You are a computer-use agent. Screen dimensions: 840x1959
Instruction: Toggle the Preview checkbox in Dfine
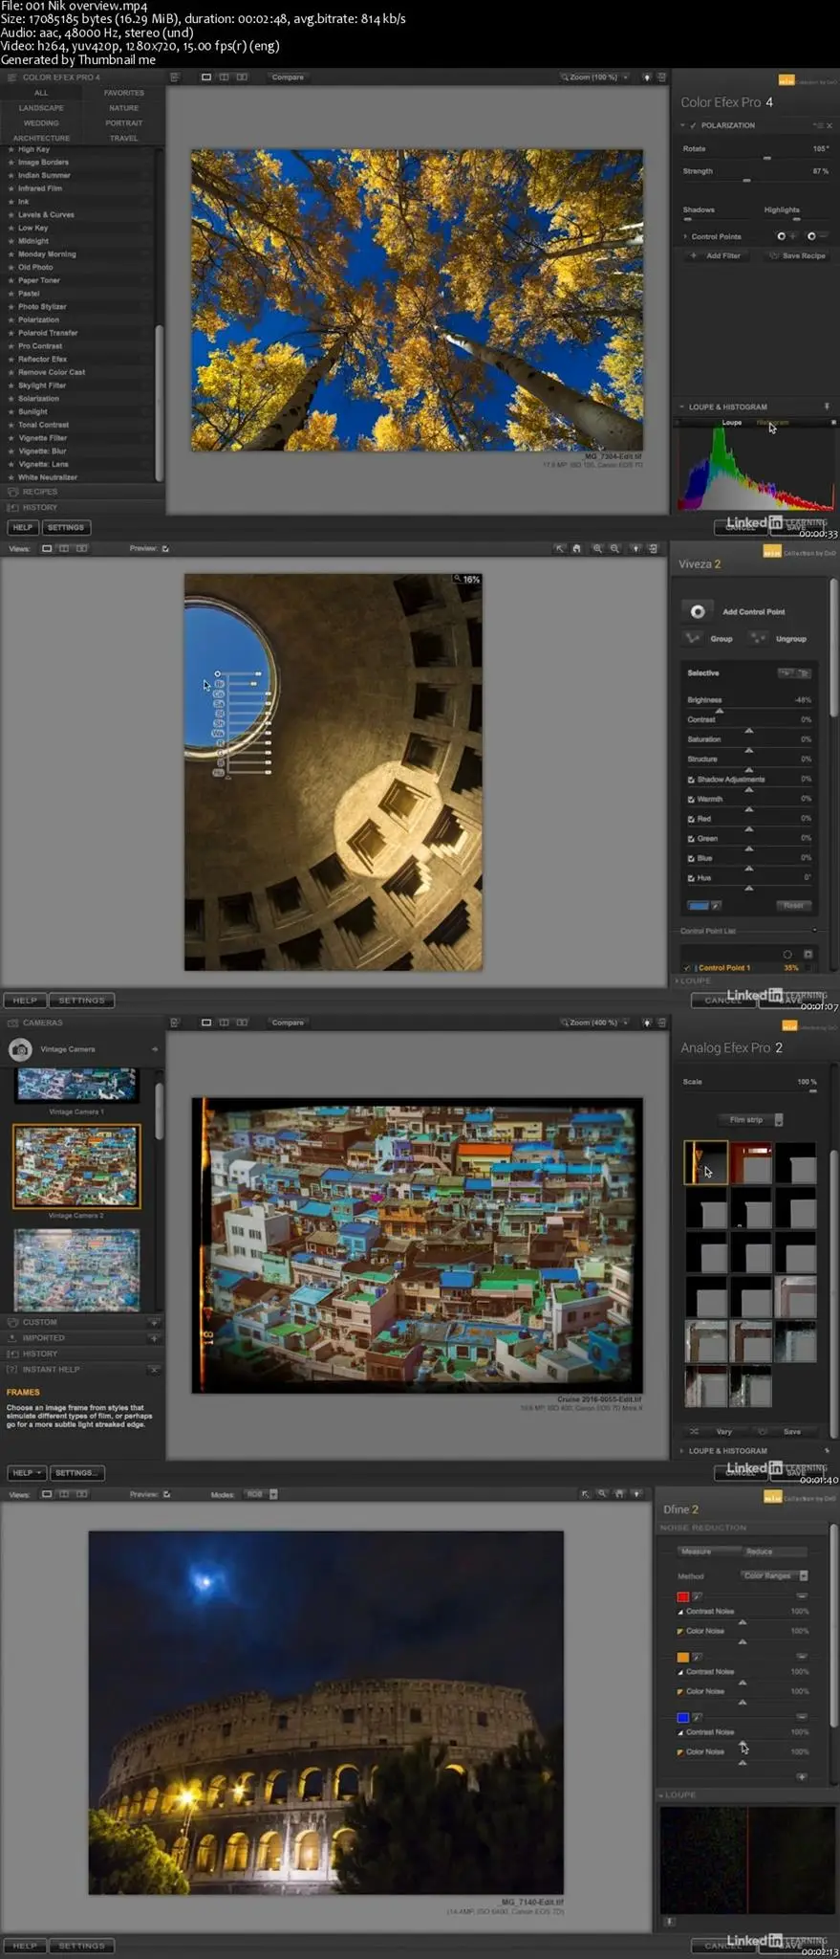pos(166,1494)
